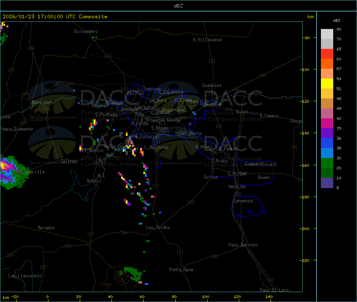This screenshot has width=357, height=302.
Task: Select the 'SAN_RAFAEL' city label
Action: point(146,108)
